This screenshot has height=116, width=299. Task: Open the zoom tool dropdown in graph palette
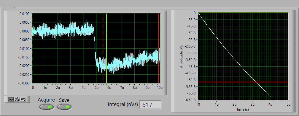[17, 99]
